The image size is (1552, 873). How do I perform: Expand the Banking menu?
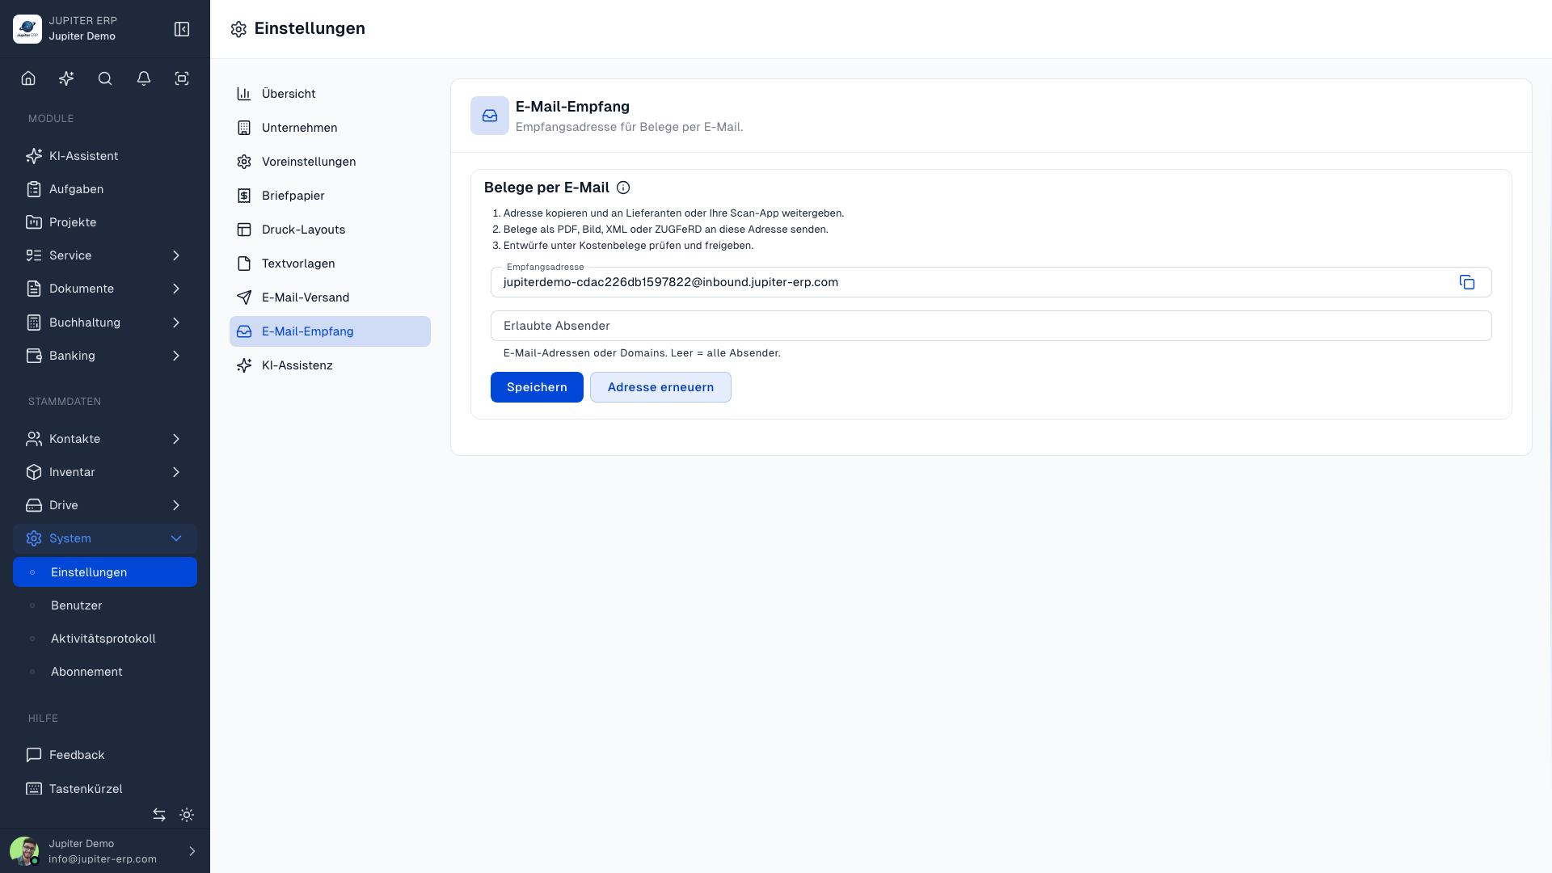(x=105, y=356)
